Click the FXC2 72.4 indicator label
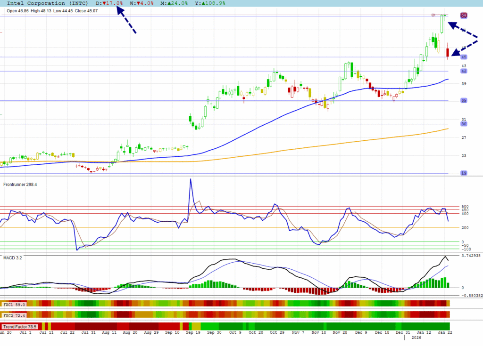This screenshot has width=483, height=346. (14, 314)
